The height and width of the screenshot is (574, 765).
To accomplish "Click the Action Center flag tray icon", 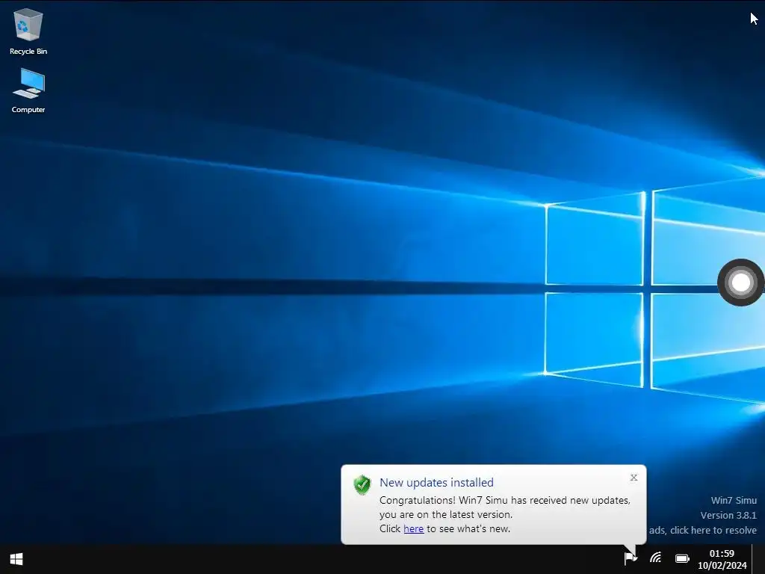I will coord(631,558).
